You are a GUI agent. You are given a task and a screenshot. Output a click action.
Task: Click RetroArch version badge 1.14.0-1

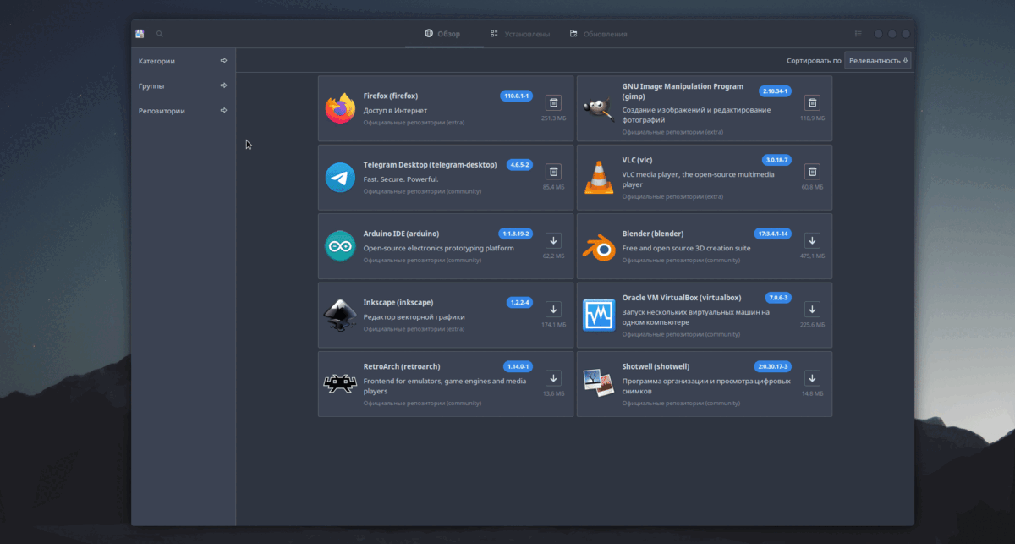518,366
